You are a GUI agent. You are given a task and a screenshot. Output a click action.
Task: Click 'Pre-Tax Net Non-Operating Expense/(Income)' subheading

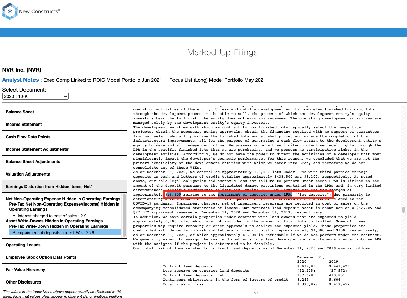64,207
